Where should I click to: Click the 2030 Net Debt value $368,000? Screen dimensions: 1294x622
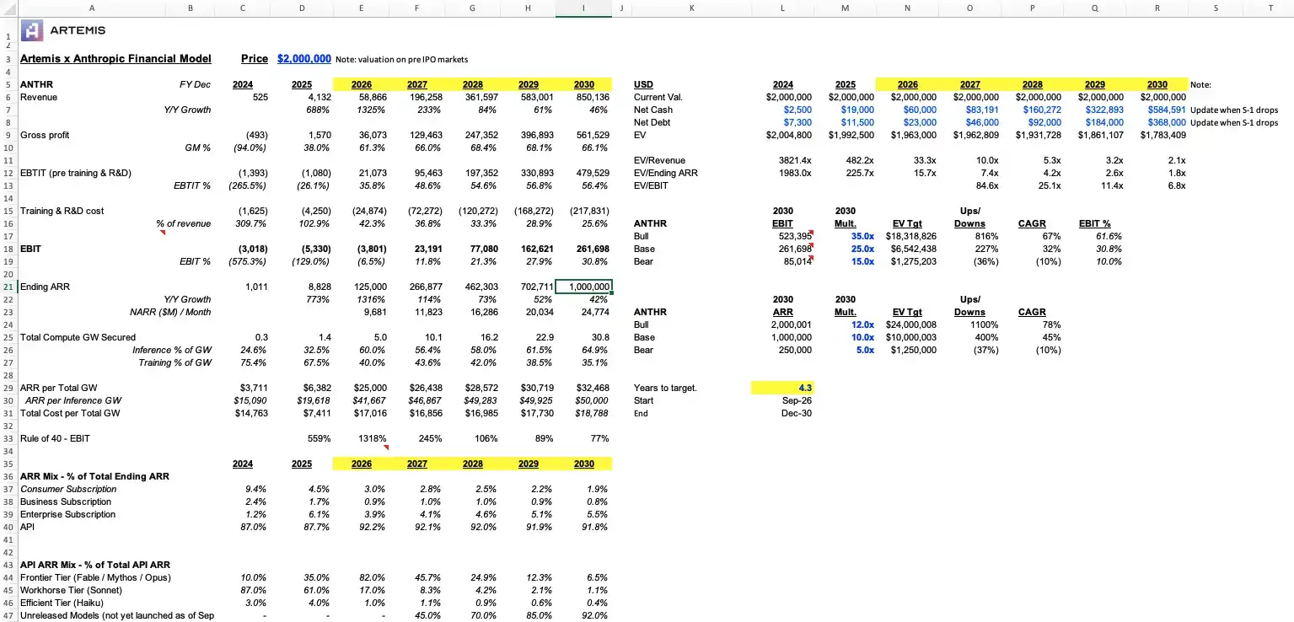[1167, 122]
